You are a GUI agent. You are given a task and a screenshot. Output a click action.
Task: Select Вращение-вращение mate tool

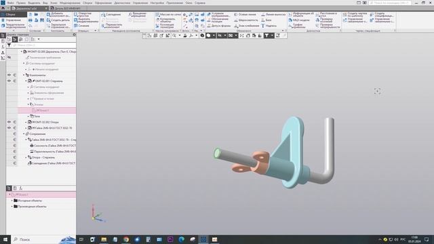[x=138, y=14]
